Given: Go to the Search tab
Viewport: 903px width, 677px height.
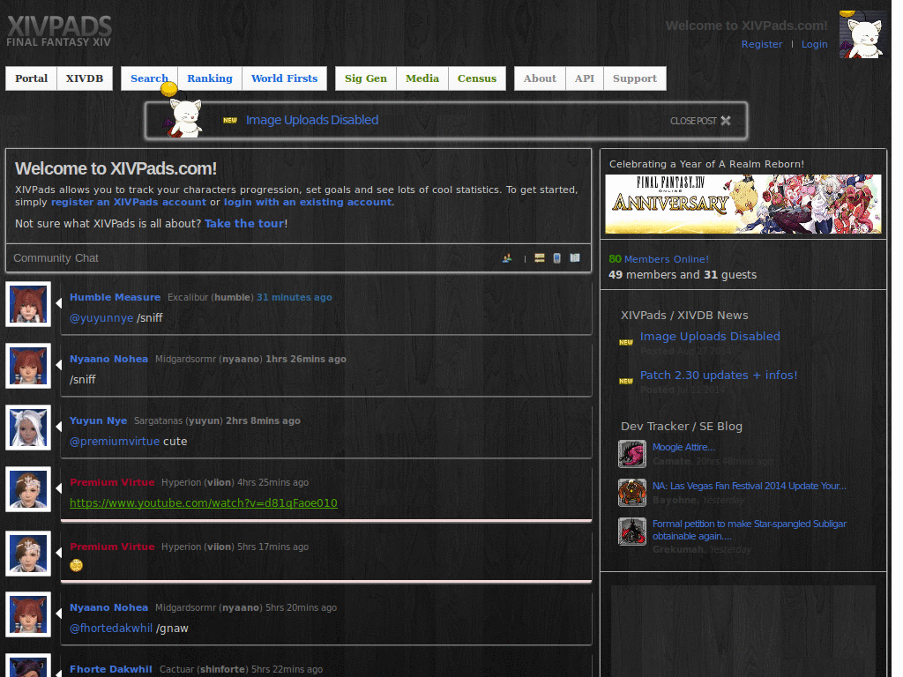Looking at the screenshot, I should pyautogui.click(x=149, y=78).
